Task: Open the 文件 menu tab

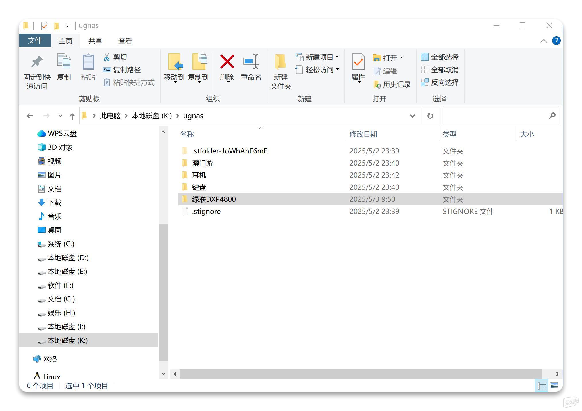Action: (x=35, y=41)
